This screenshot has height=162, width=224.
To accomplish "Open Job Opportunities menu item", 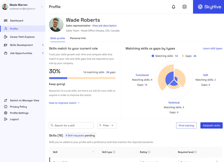I will pos(21,53).
